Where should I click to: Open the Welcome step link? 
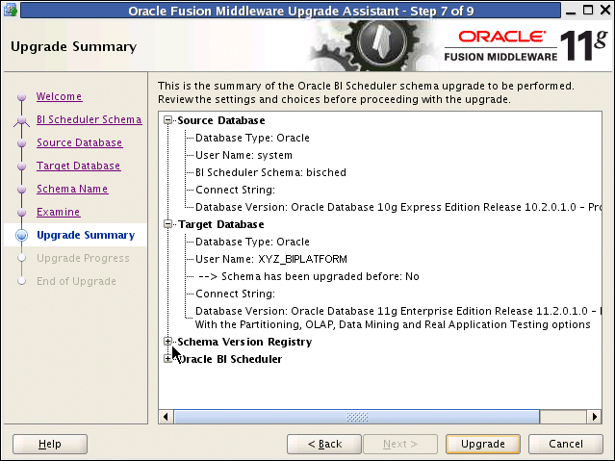click(60, 96)
